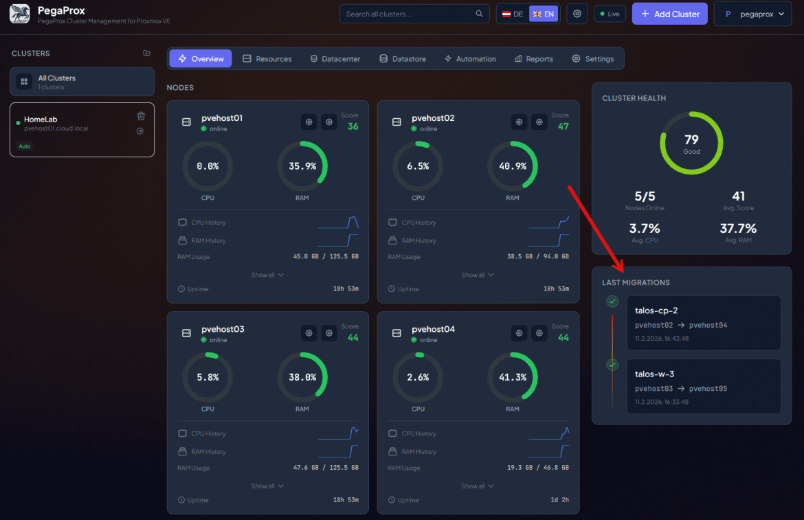Click the 37.7% Avg. RAM value
804x520 pixels.
click(738, 228)
